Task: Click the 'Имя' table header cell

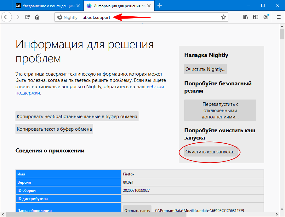Action: pyautogui.click(x=69, y=174)
